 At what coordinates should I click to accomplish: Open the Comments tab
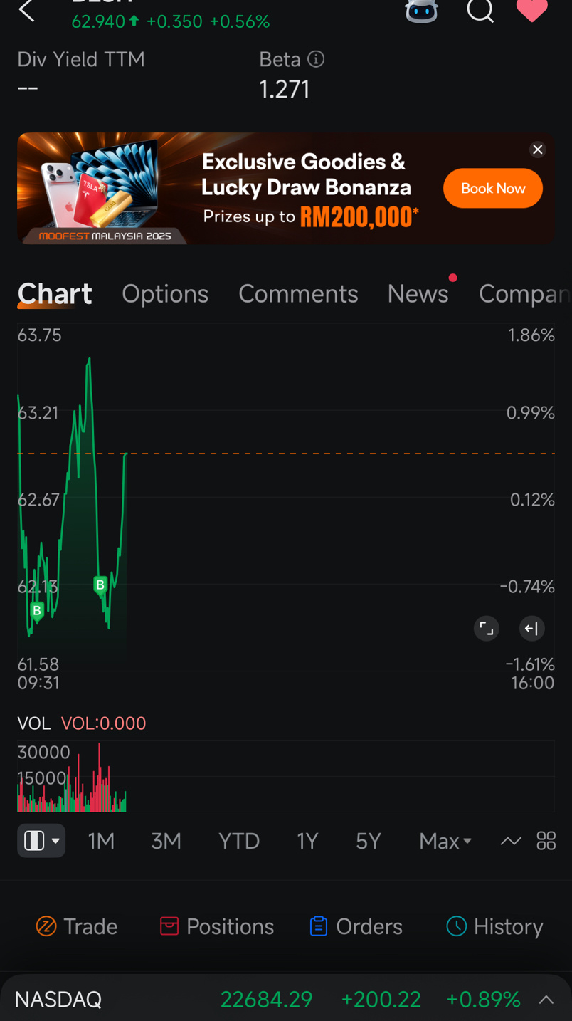[x=298, y=294]
